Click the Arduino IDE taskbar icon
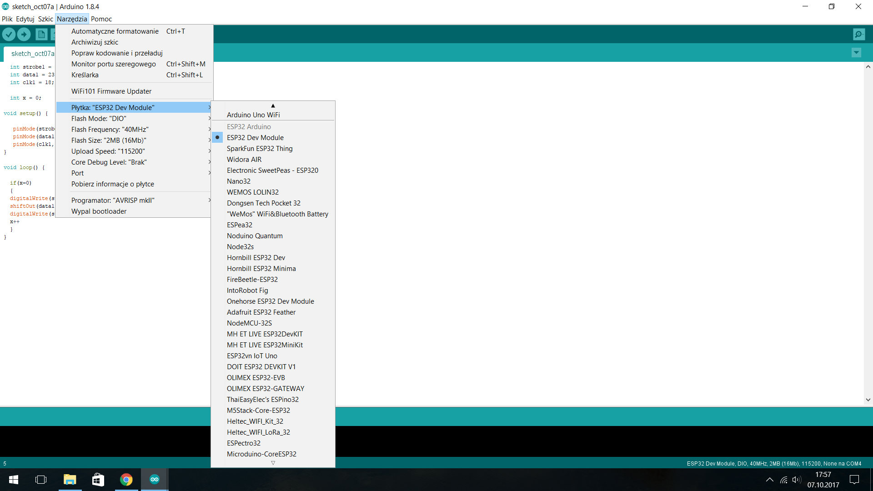The height and width of the screenshot is (491, 873). tap(155, 480)
